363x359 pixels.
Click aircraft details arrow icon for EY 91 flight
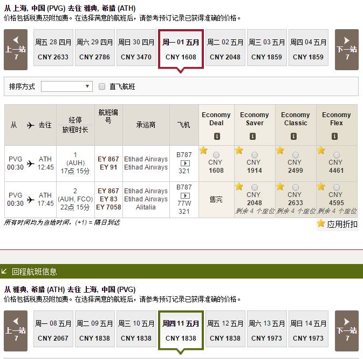click(185, 163)
